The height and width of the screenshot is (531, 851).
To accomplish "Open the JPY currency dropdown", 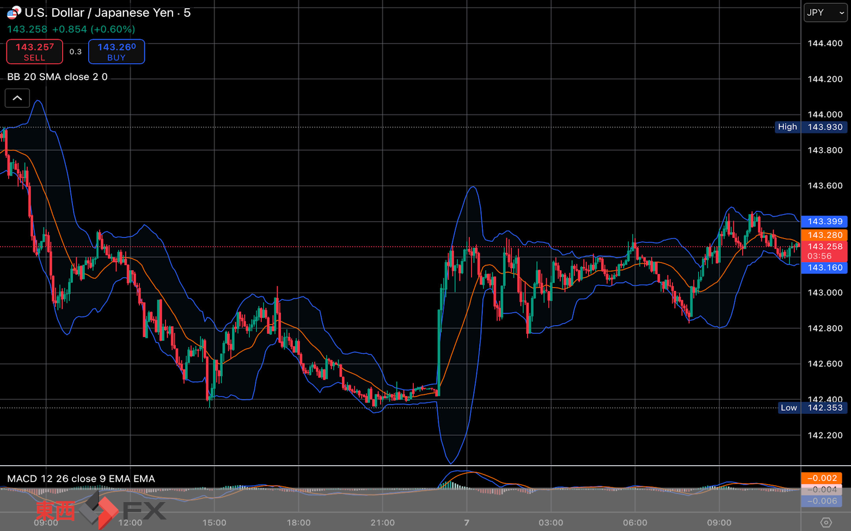I will point(825,13).
